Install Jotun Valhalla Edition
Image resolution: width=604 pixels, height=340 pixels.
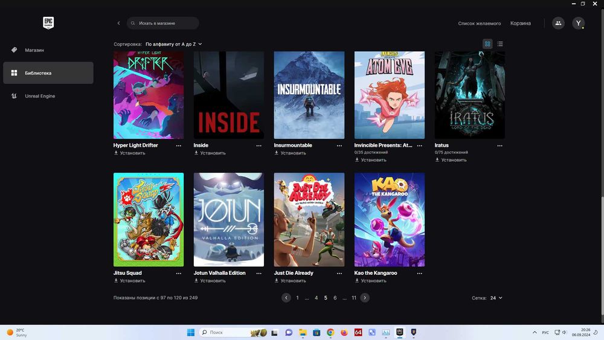[210, 281]
